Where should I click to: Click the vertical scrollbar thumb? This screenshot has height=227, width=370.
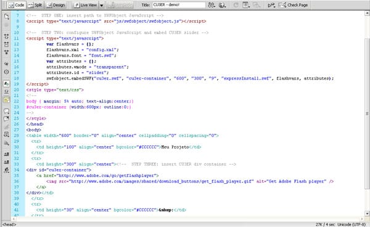367,113
